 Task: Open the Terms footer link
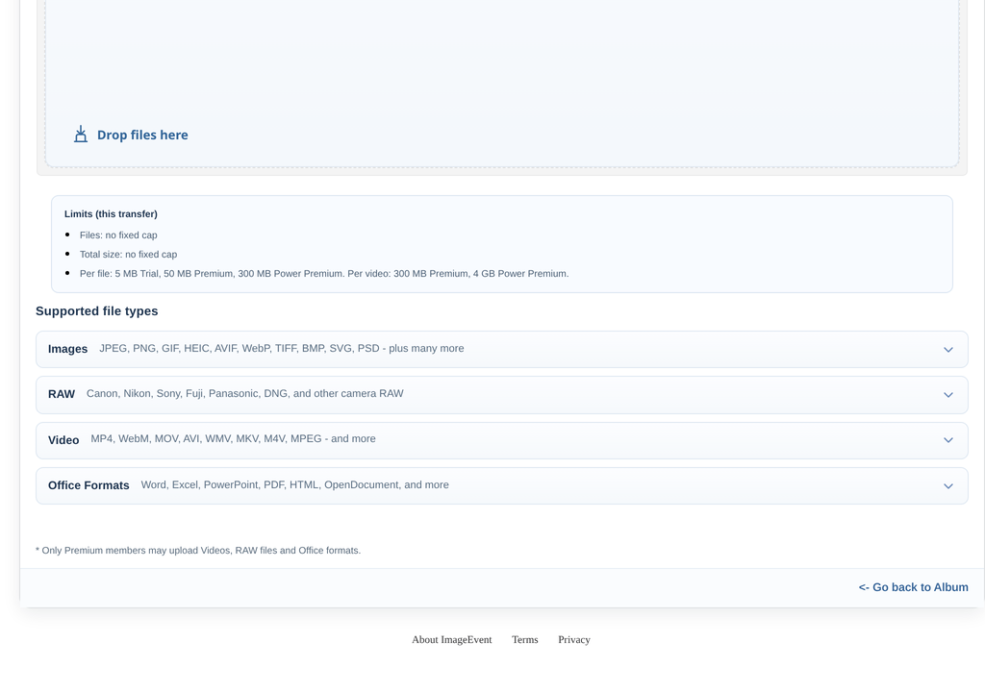(x=524, y=640)
